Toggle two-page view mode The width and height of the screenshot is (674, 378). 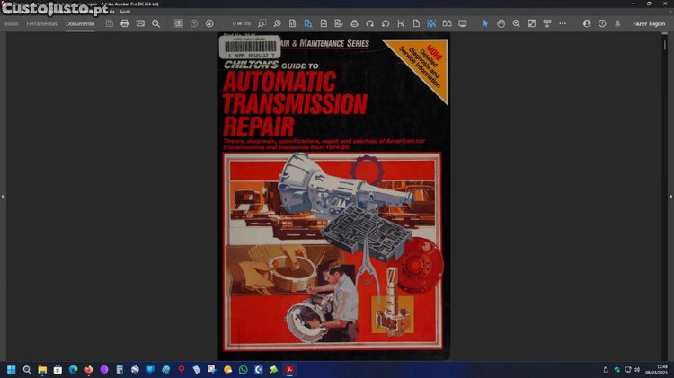[x=447, y=23]
